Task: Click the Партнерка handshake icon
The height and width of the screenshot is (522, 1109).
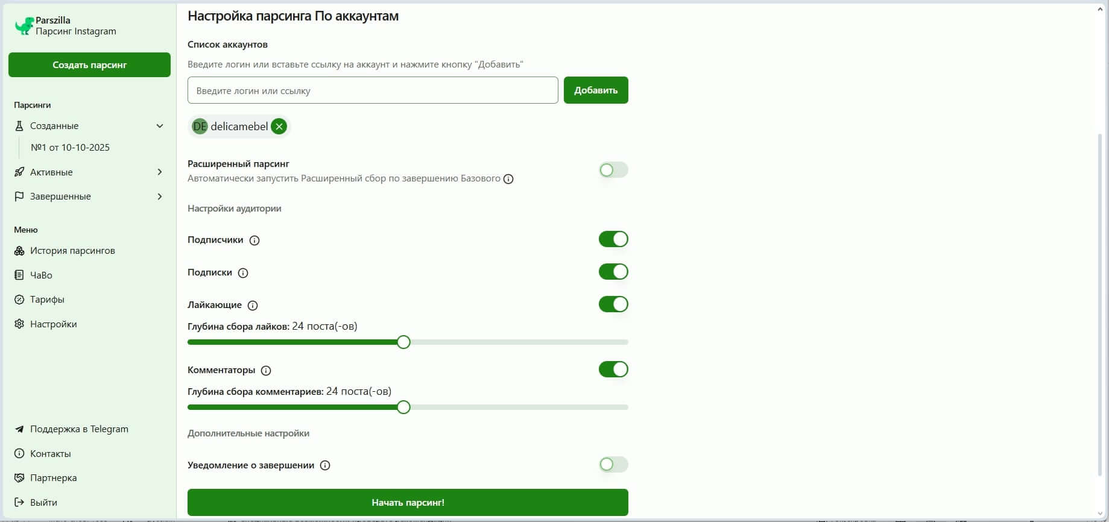Action: tap(19, 478)
